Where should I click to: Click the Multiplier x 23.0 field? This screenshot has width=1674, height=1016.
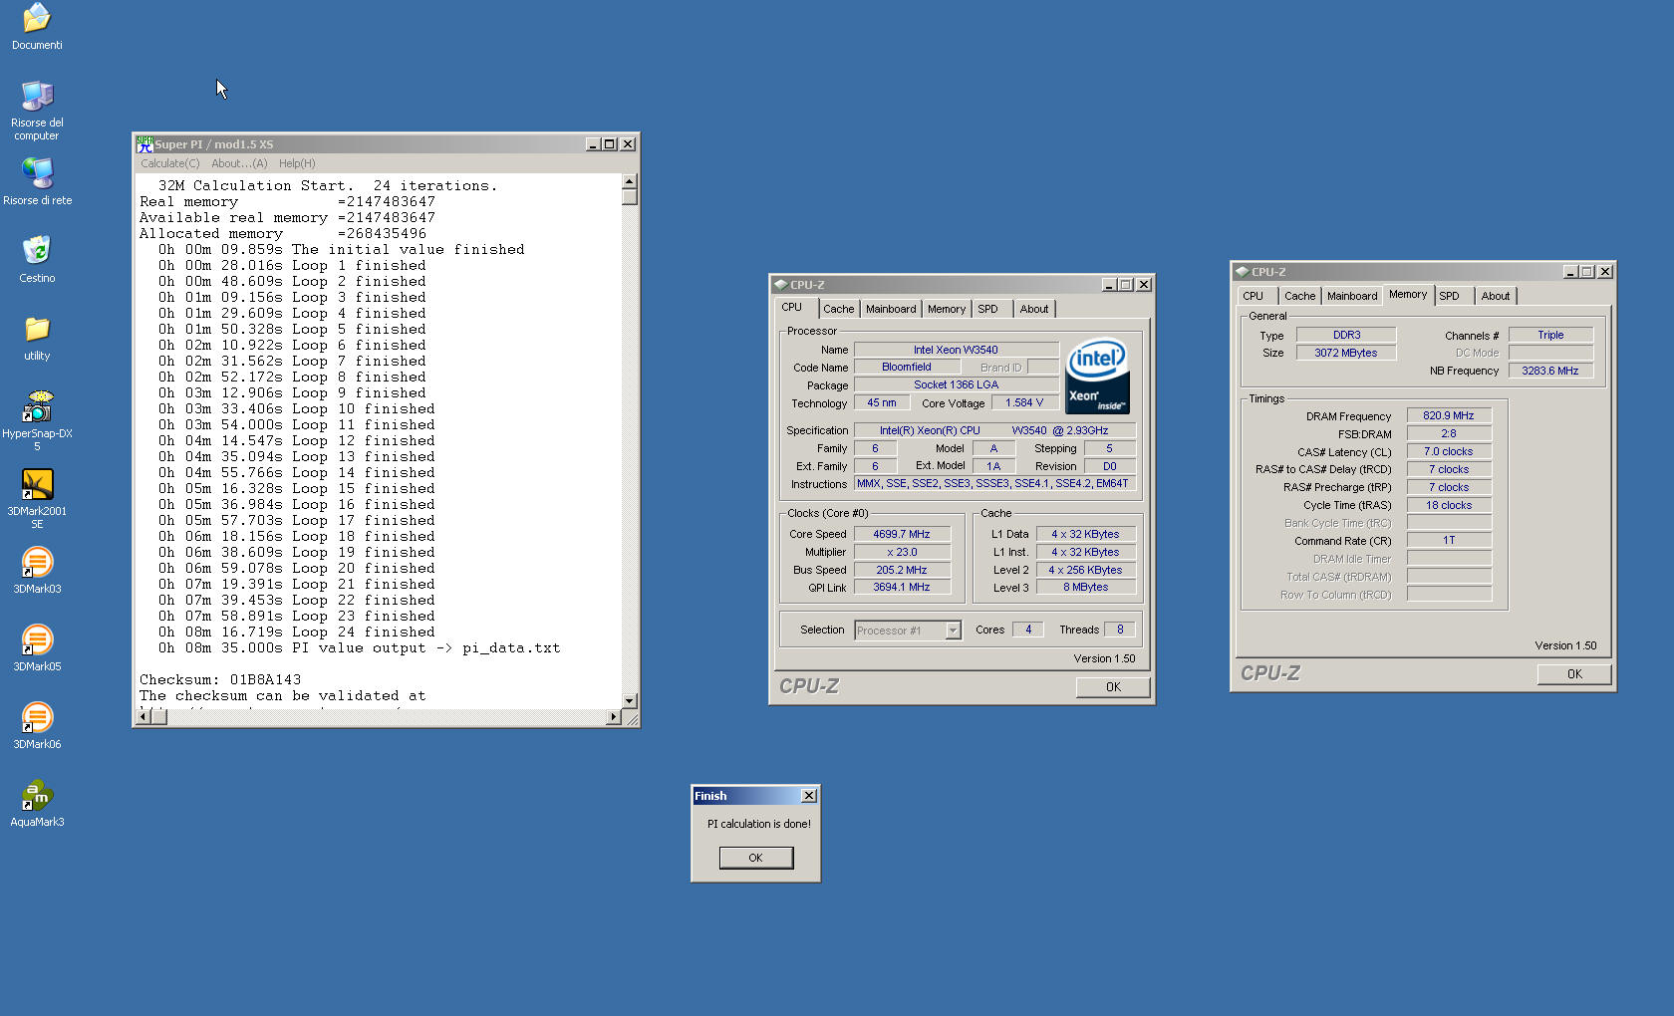(x=902, y=552)
